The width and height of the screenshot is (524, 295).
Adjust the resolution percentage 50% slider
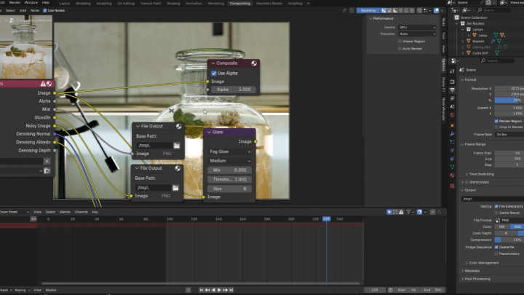[509, 100]
